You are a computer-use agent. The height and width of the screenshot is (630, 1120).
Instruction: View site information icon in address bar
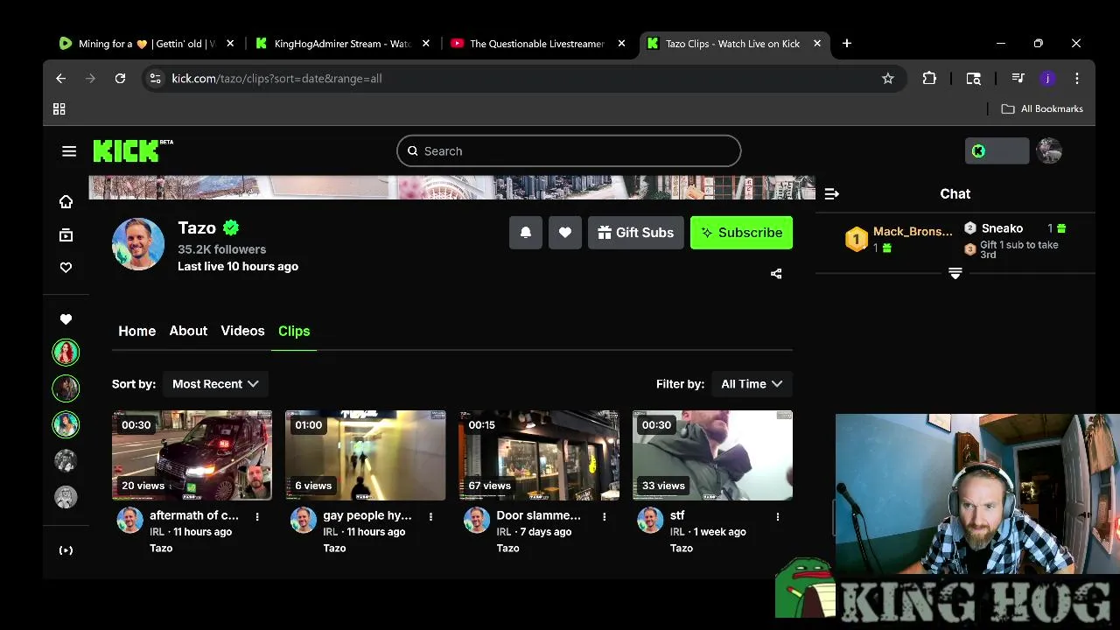click(x=155, y=79)
